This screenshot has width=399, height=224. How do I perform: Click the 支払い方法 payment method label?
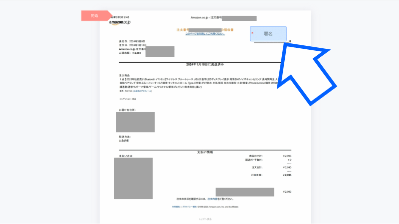[126, 156]
